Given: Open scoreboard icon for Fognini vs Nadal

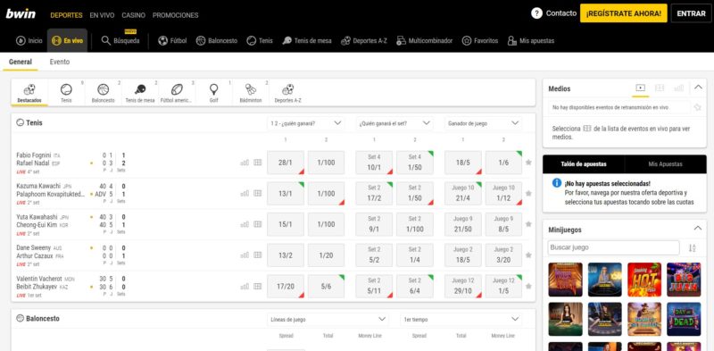Looking at the screenshot, I should tap(258, 163).
